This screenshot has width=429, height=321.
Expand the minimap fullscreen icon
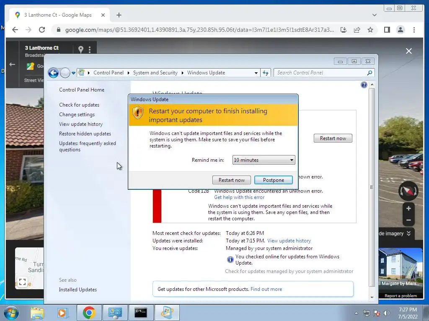[x=23, y=281]
